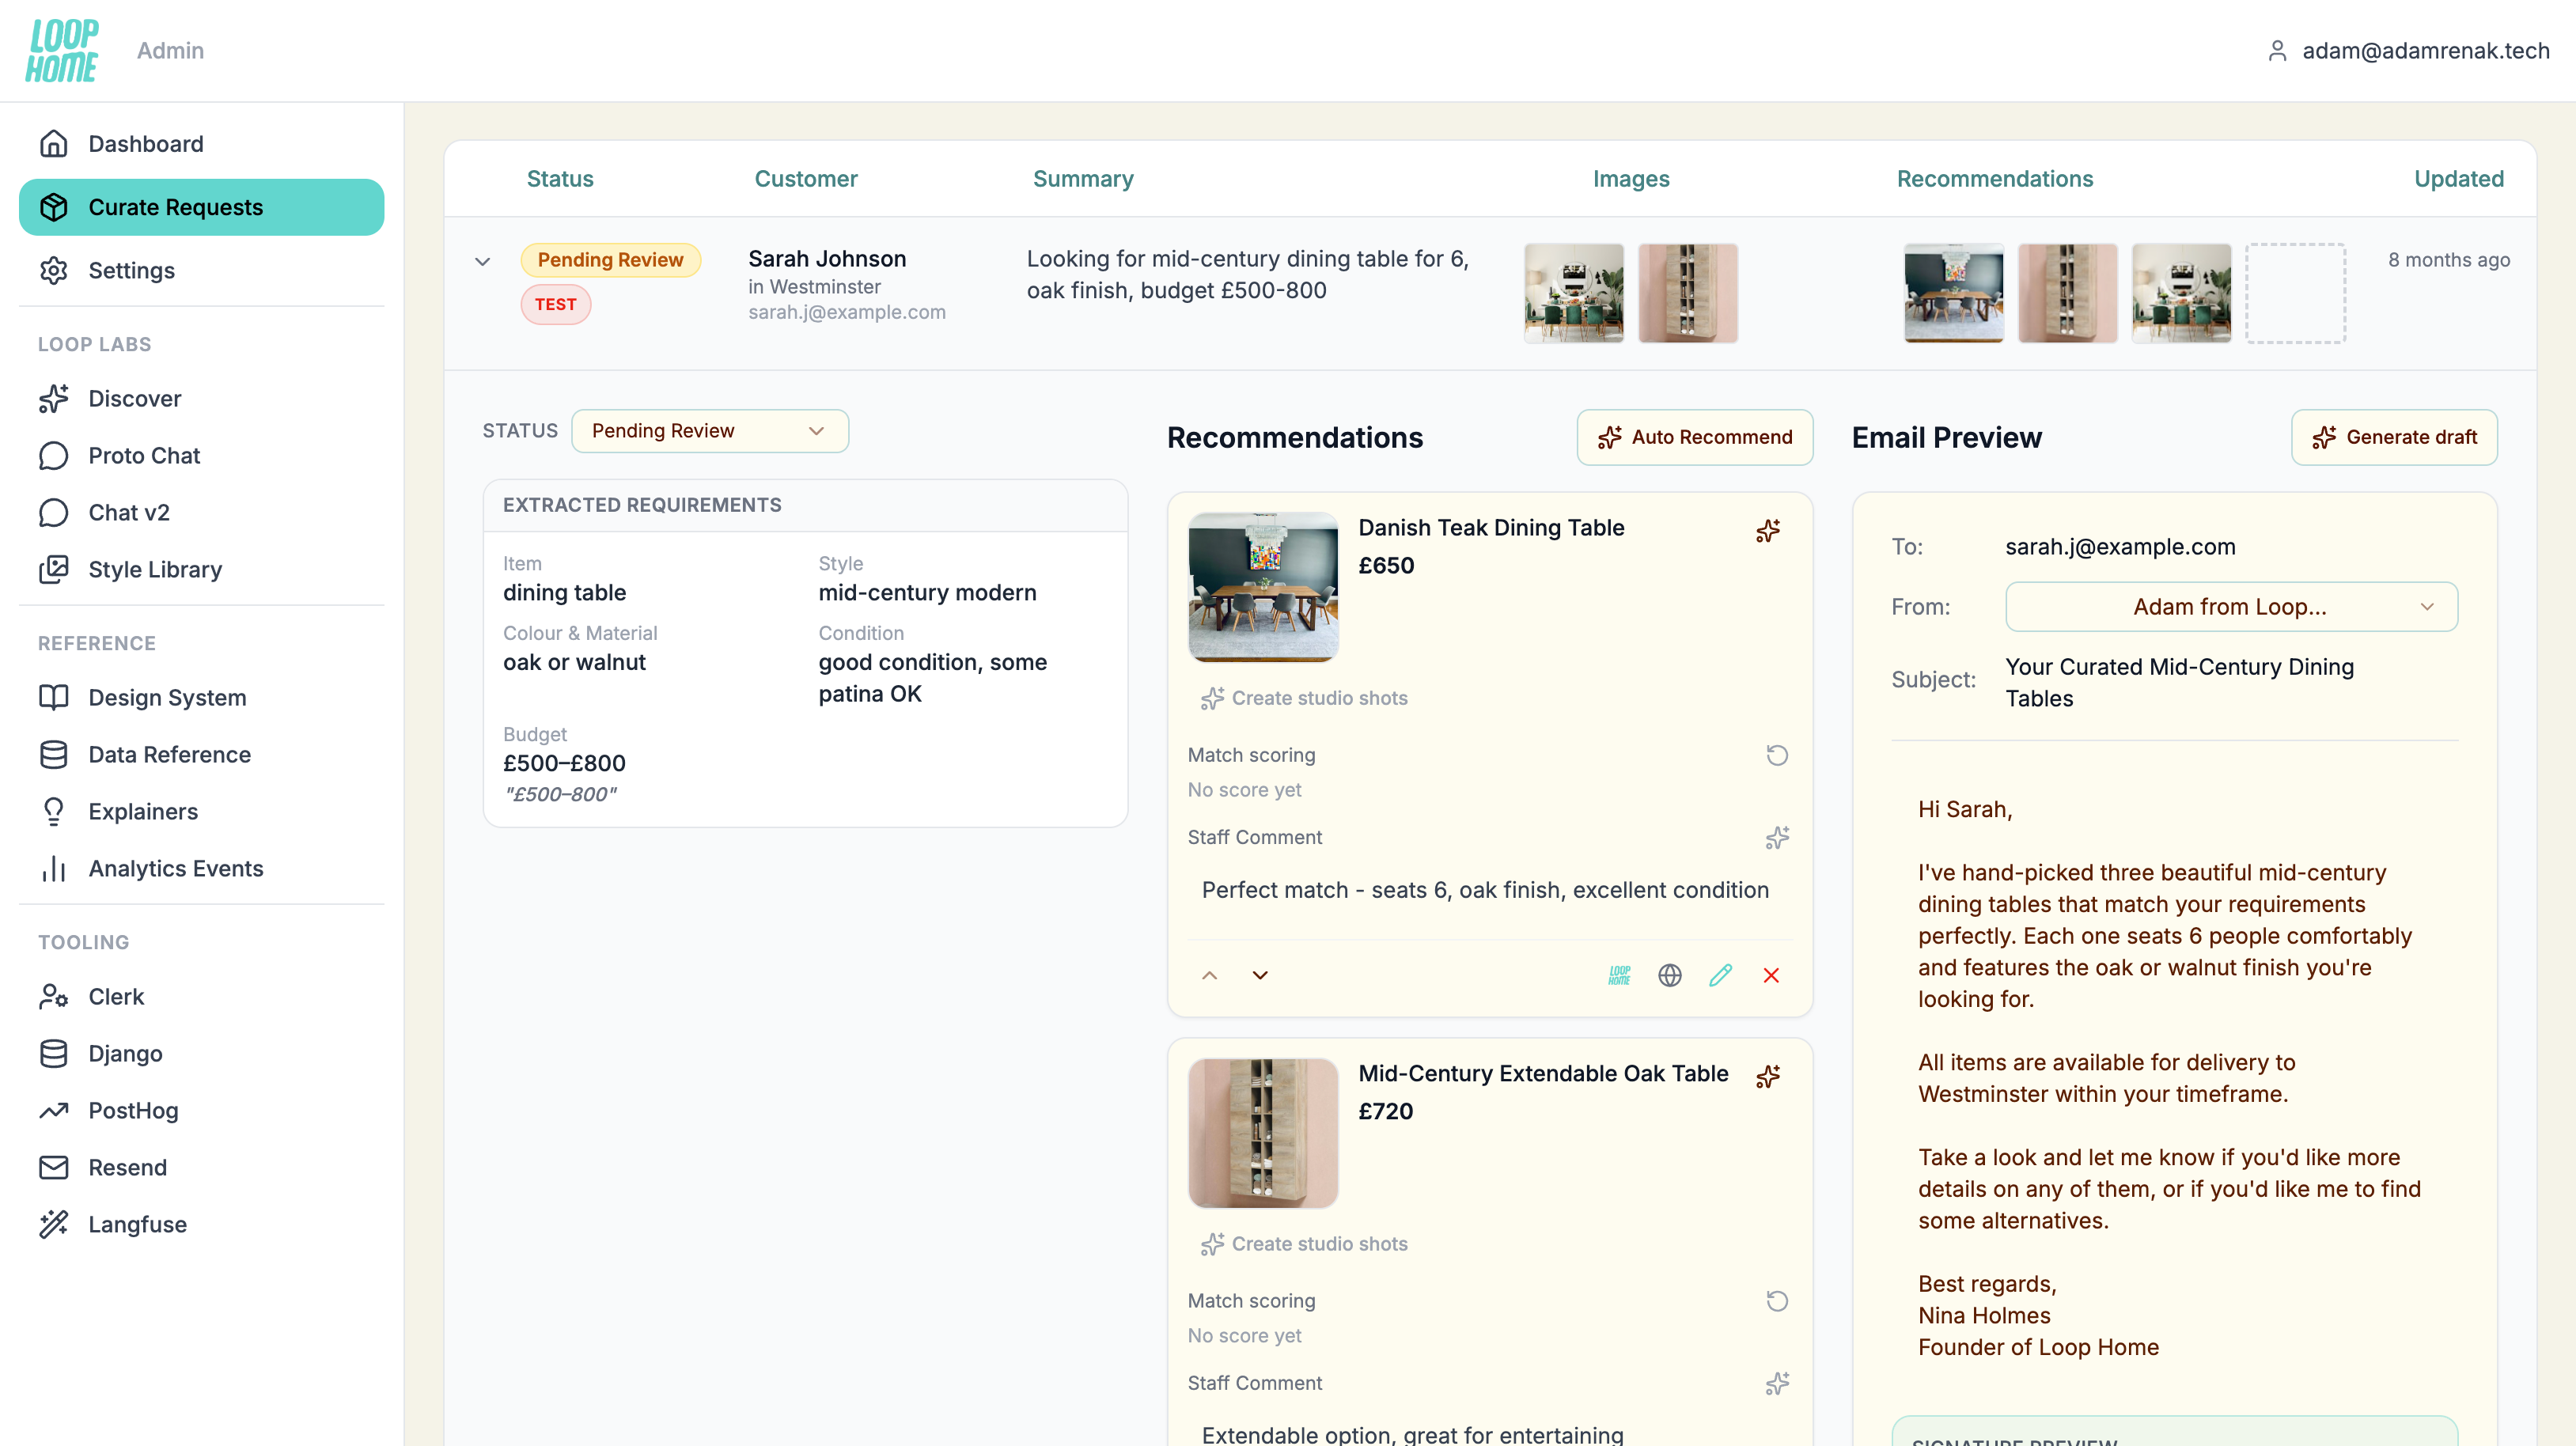2576x1446 pixels.
Task: Click the Pending Review status badge in row
Action: pyautogui.click(x=610, y=260)
